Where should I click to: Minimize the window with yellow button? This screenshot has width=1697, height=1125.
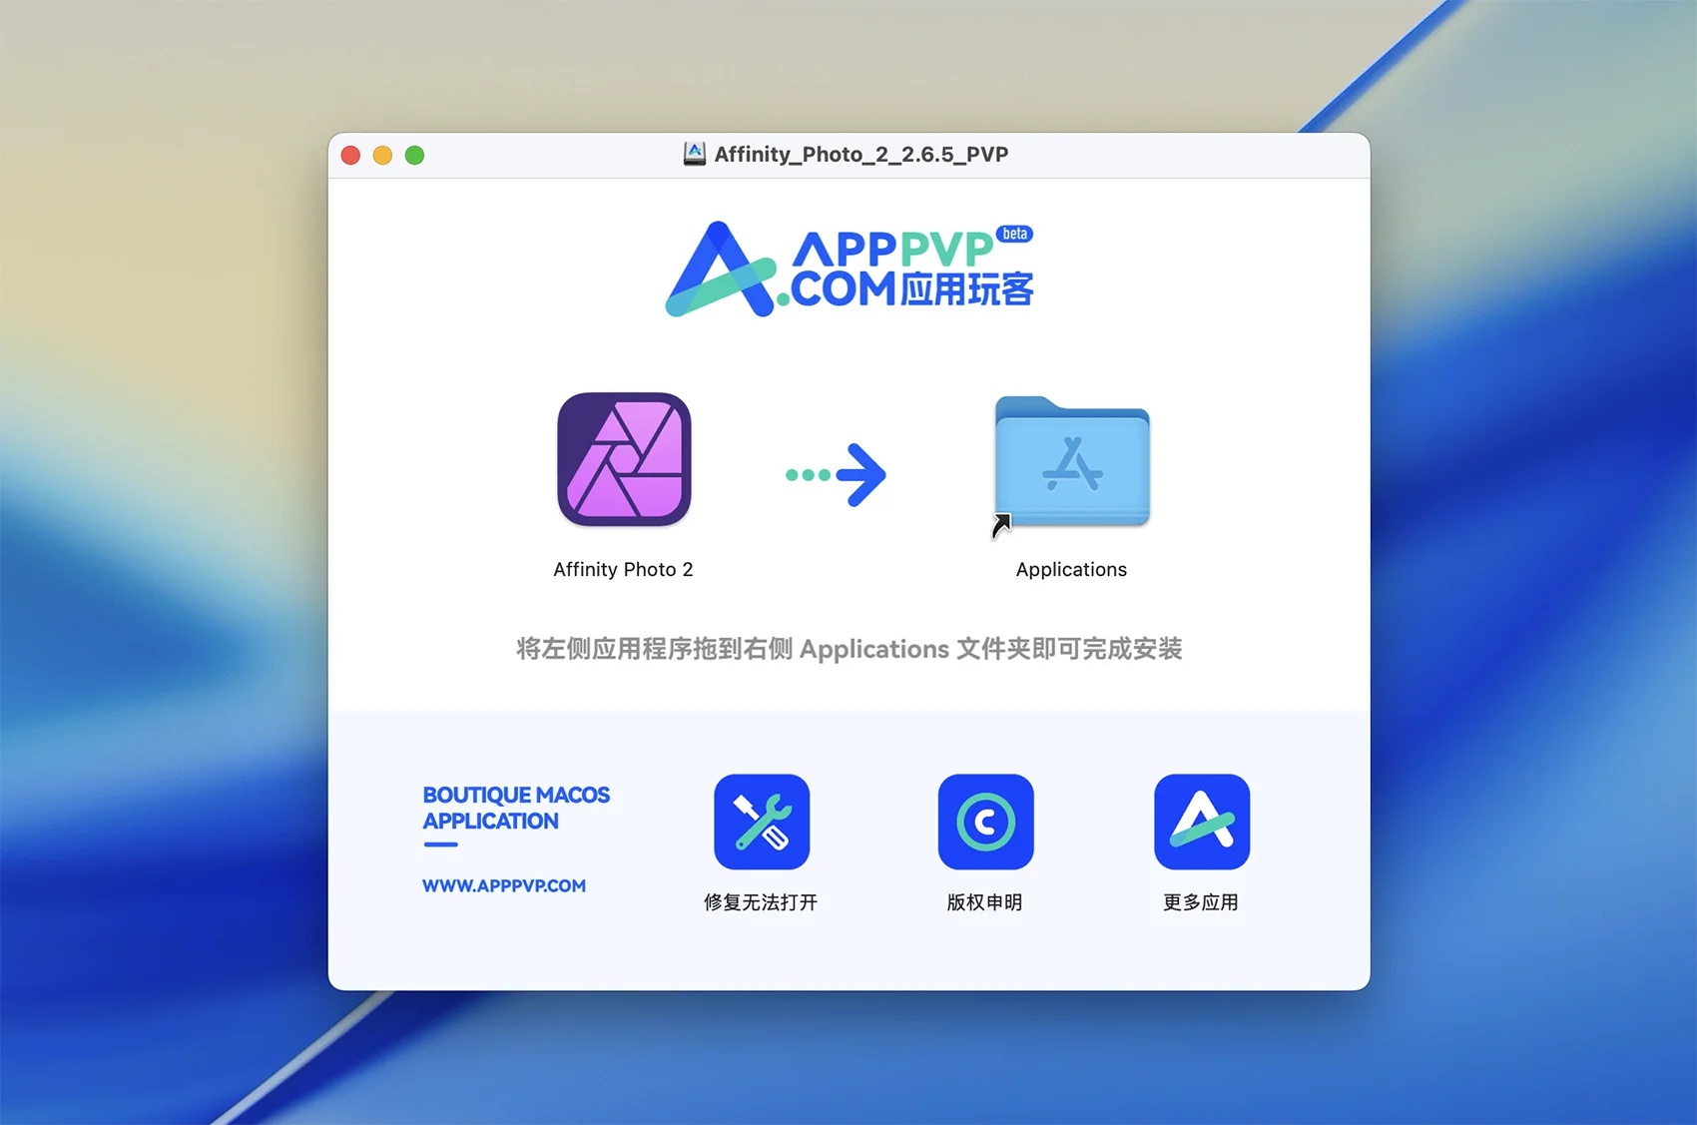[382, 155]
